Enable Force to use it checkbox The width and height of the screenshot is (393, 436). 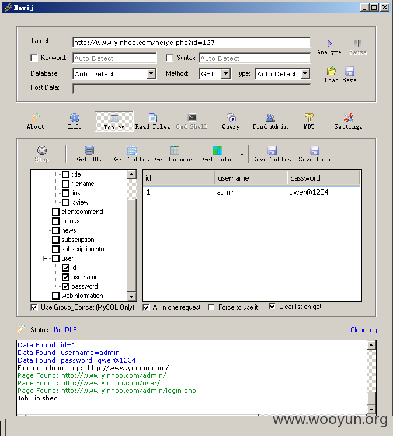[x=211, y=307]
